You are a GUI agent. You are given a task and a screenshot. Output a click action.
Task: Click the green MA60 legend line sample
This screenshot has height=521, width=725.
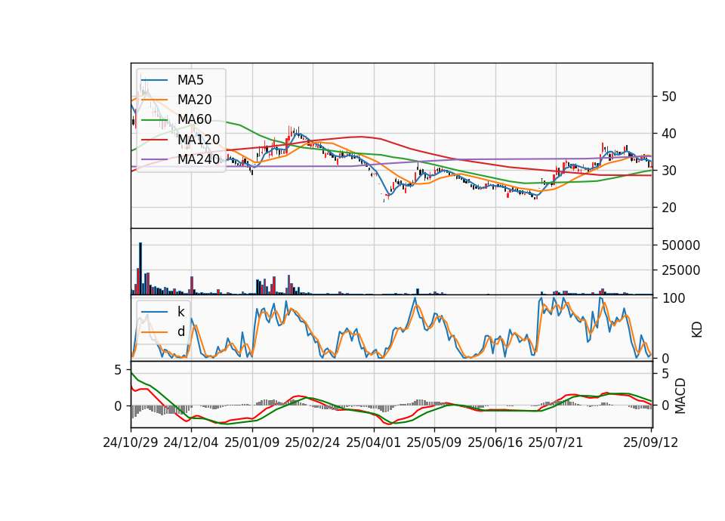click(x=154, y=120)
